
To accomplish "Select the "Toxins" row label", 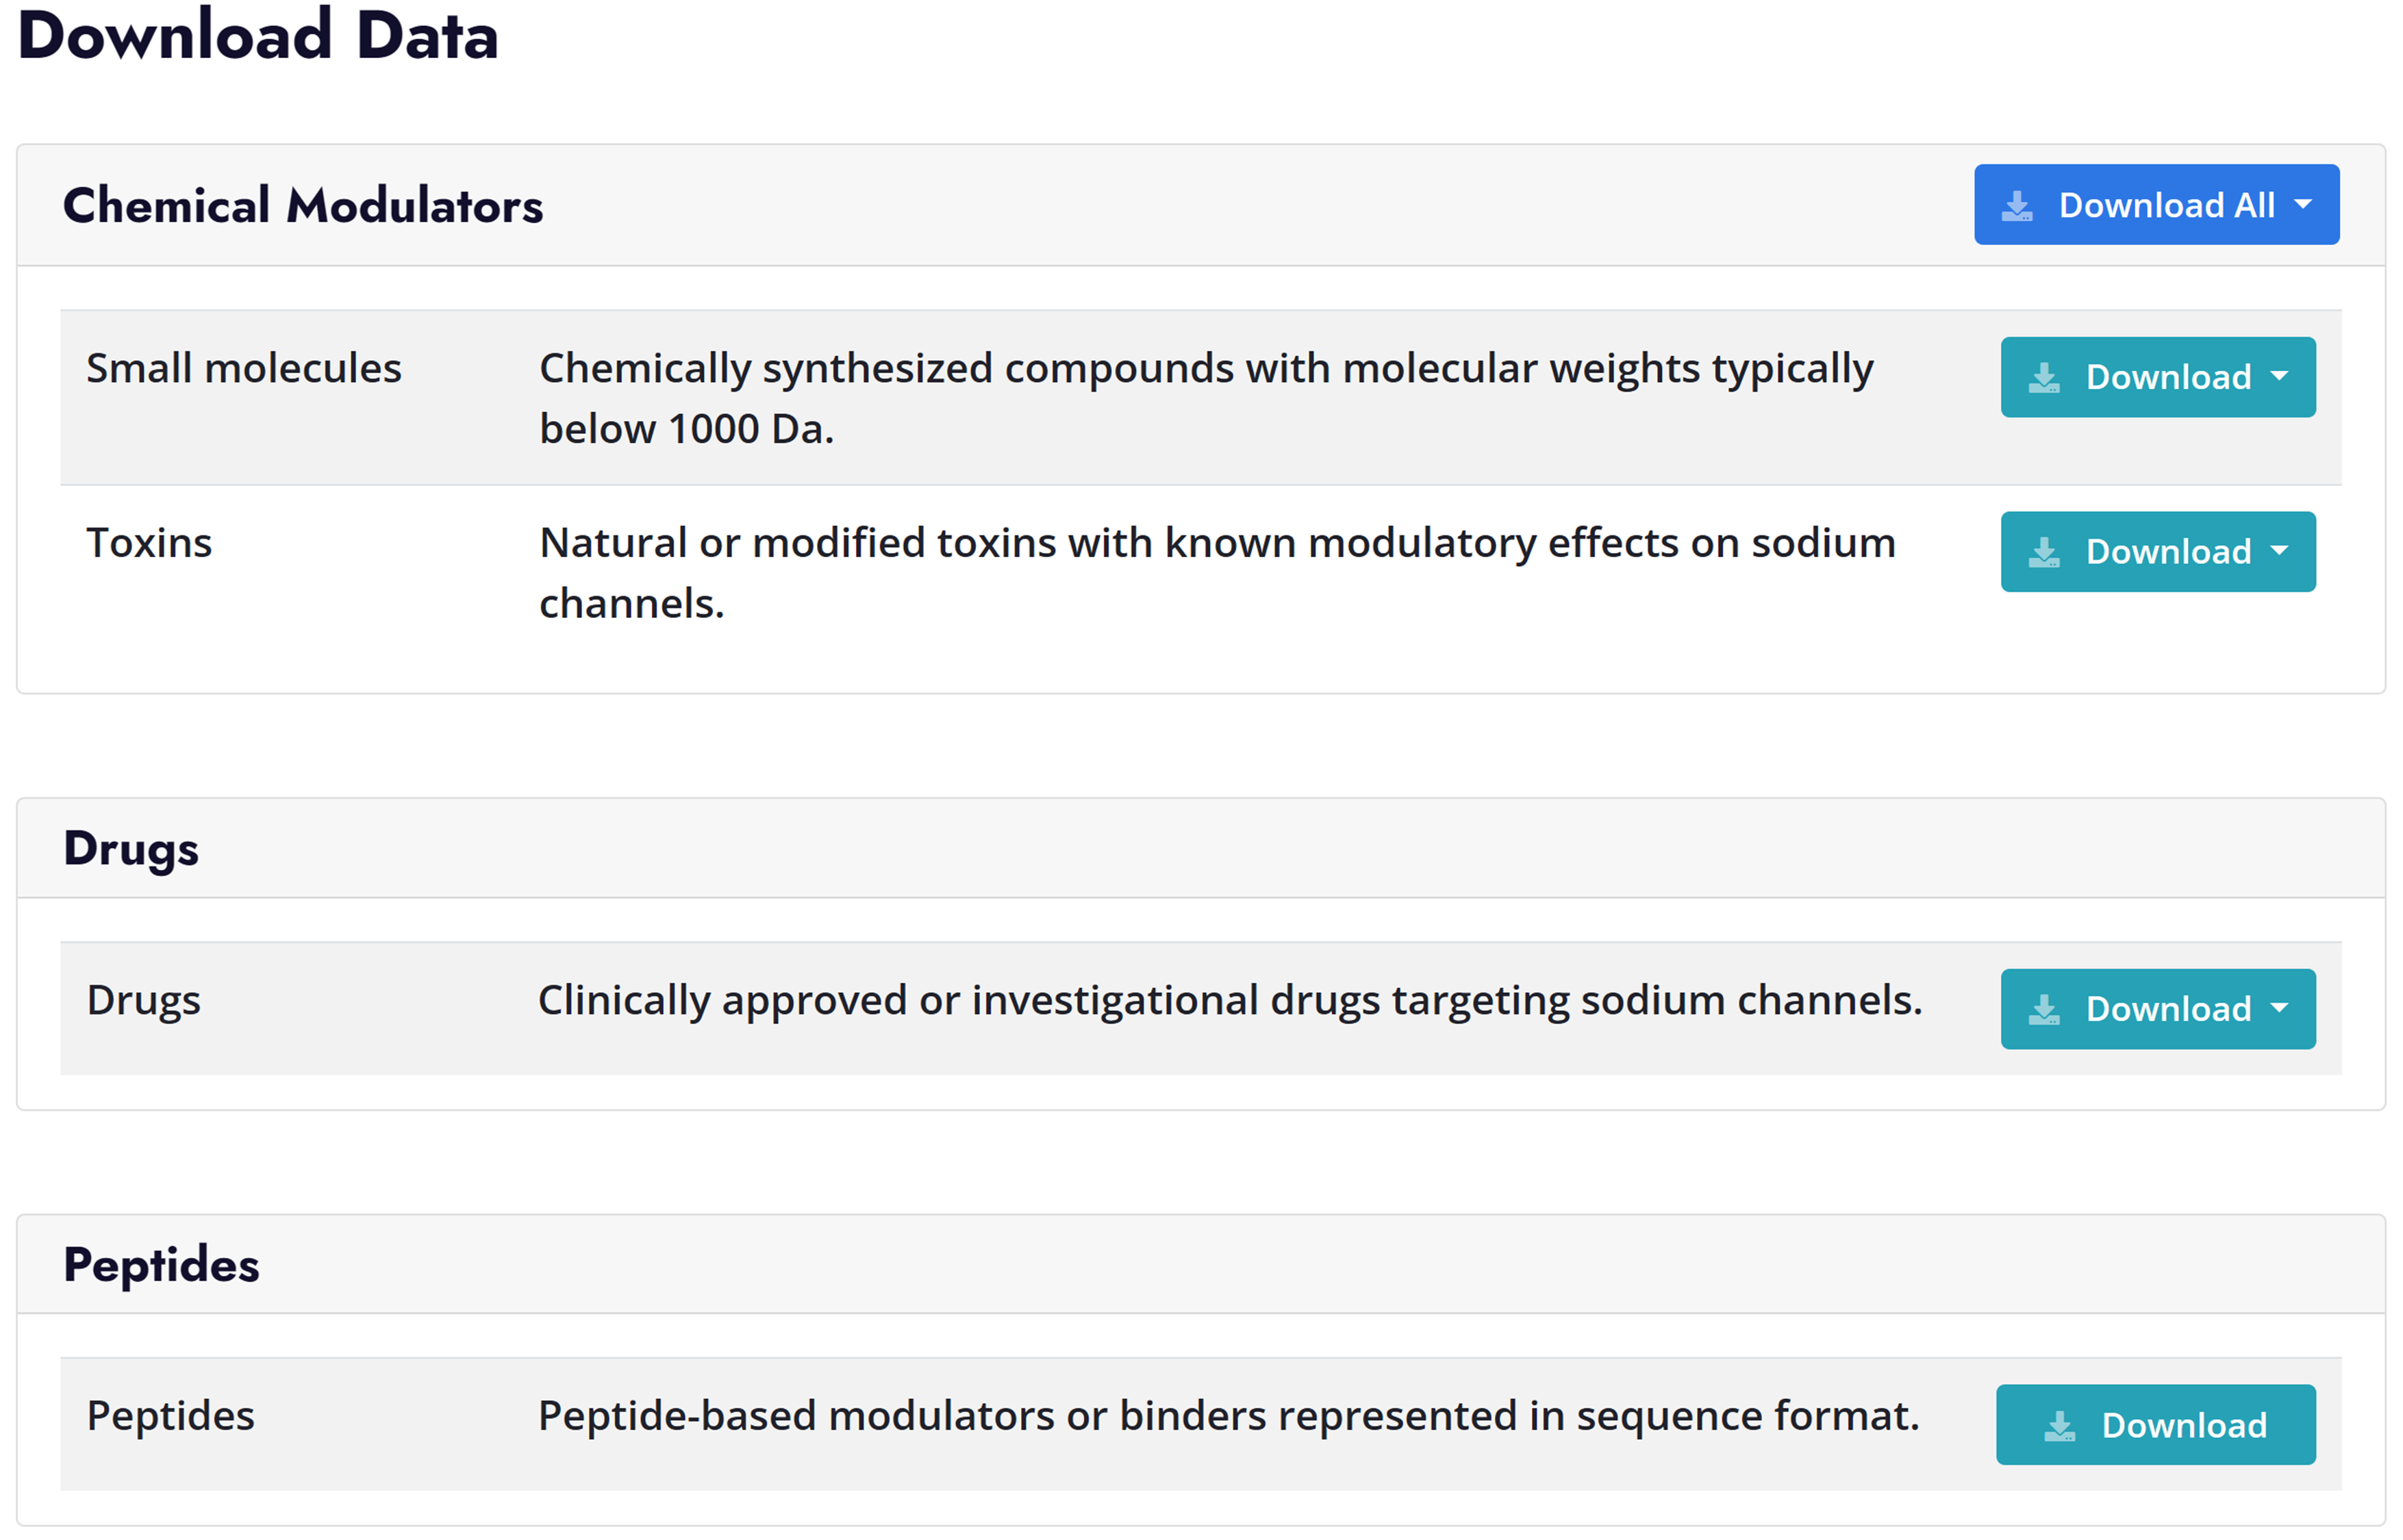I will [149, 543].
